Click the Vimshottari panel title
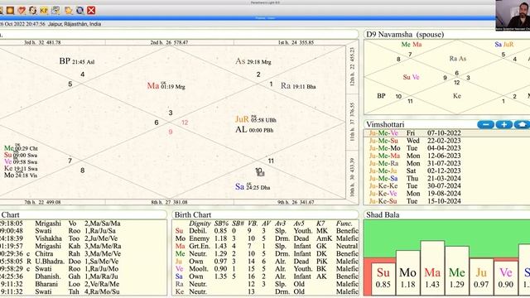The width and height of the screenshot is (530, 298). click(x=385, y=124)
